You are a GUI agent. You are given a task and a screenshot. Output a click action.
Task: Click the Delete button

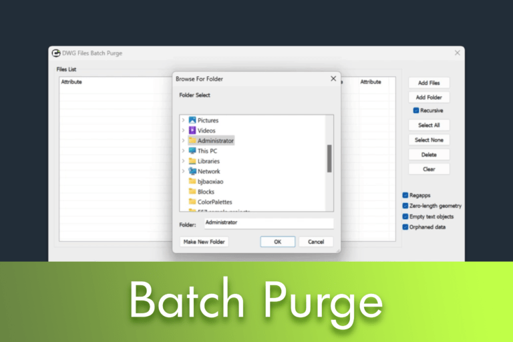click(x=429, y=154)
